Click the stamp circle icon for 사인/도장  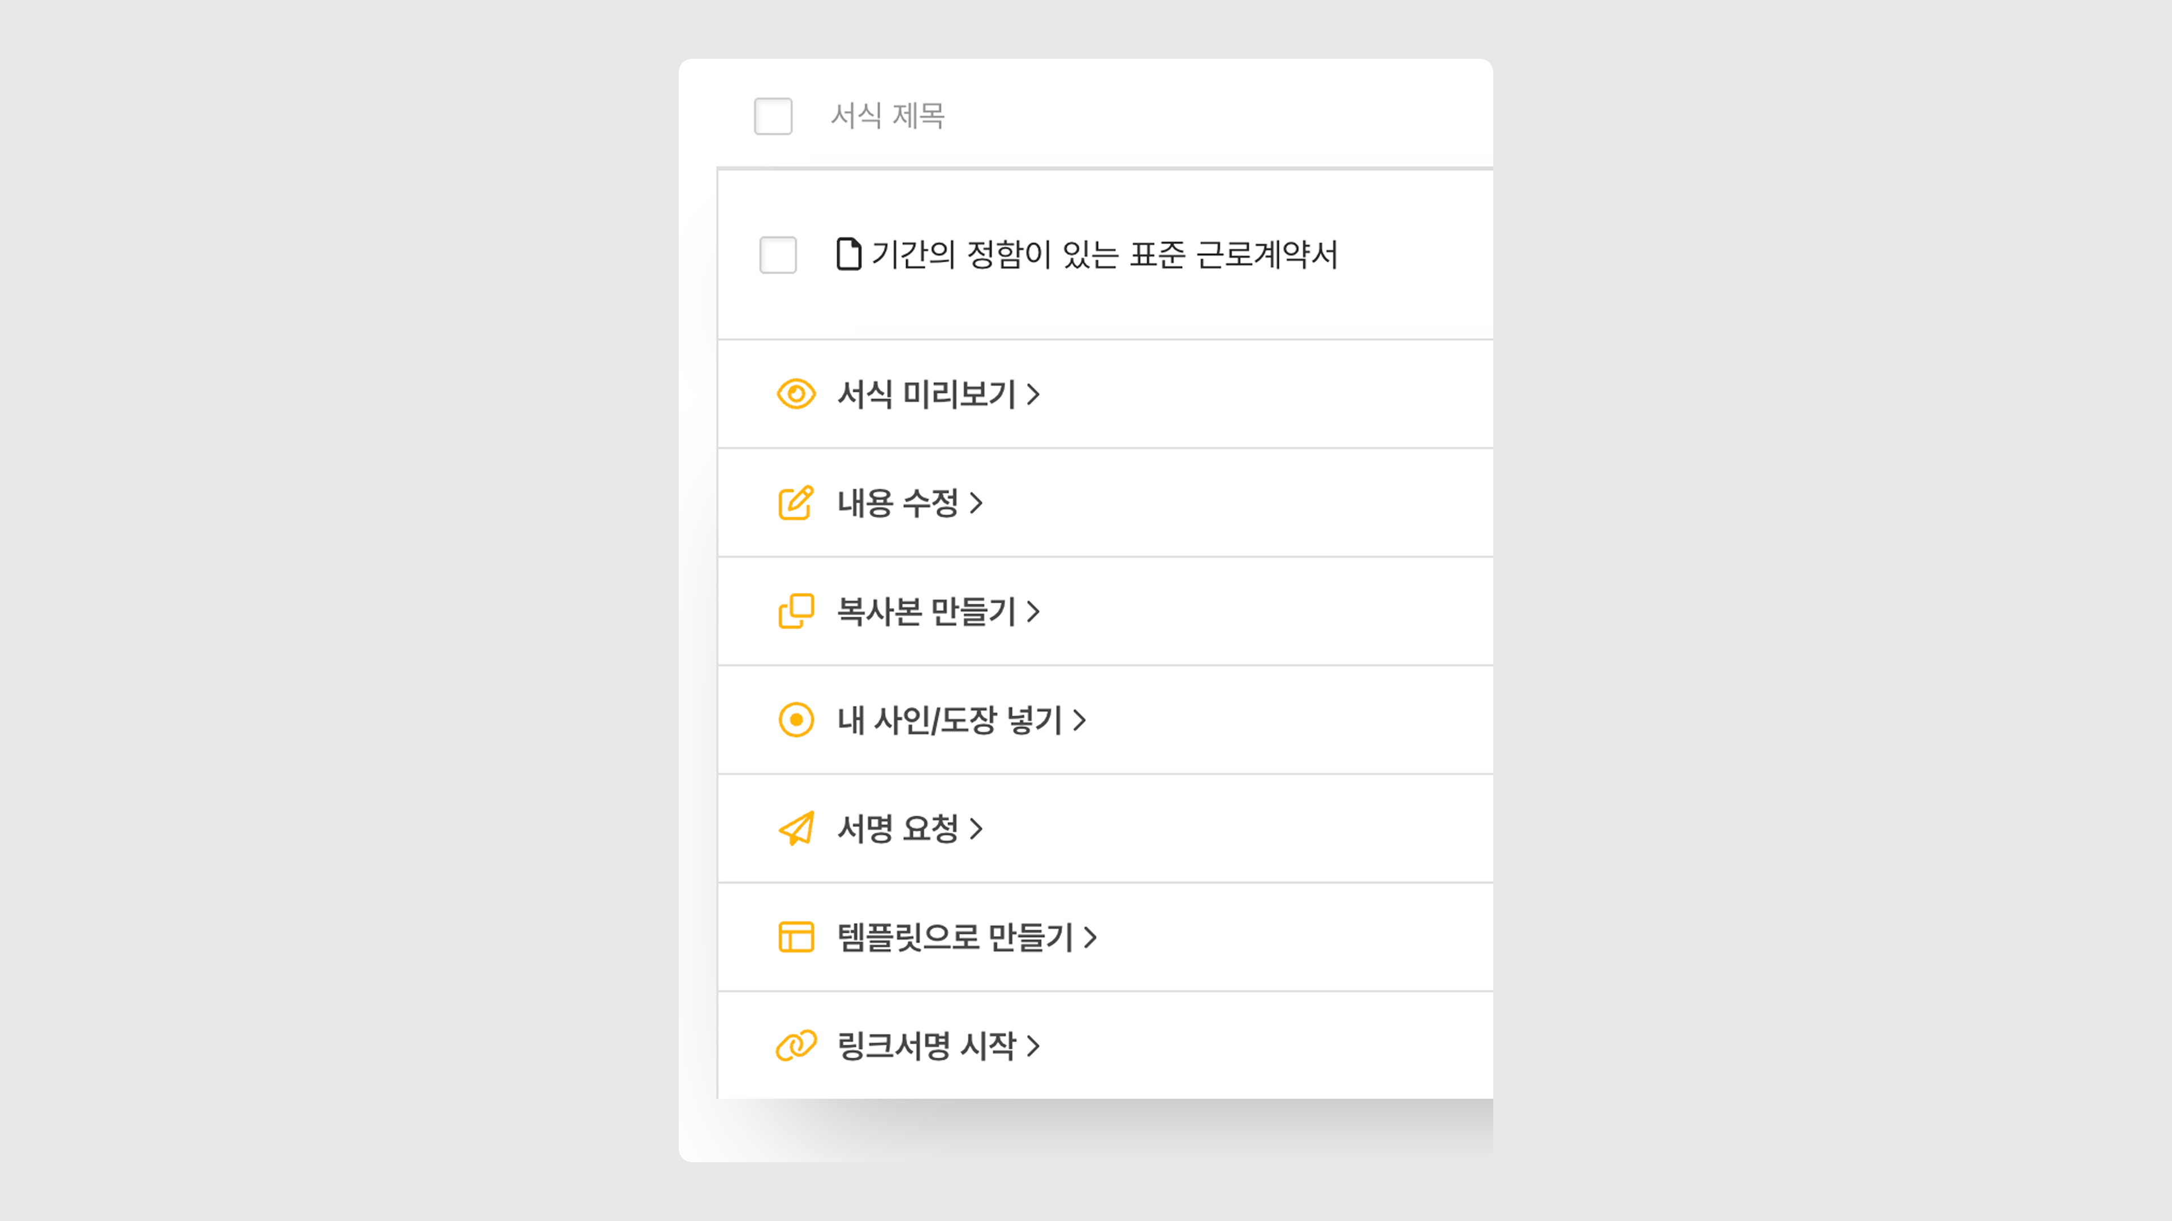pyautogui.click(x=795, y=720)
